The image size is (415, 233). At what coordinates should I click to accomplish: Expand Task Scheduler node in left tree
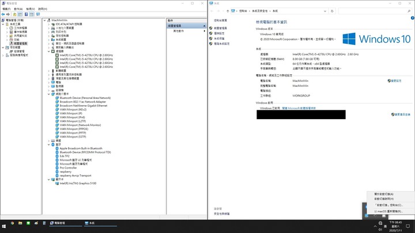7,28
